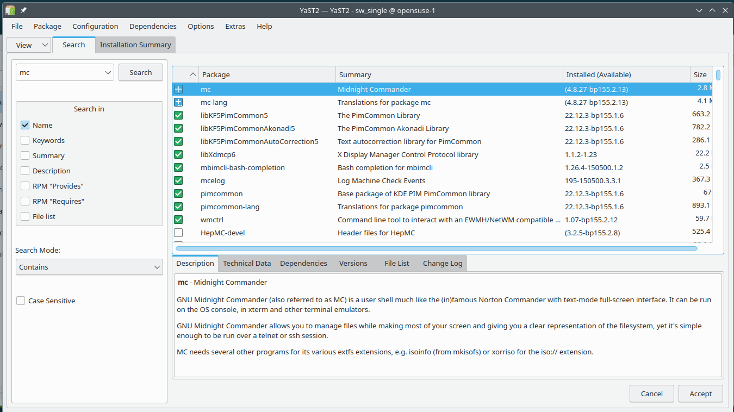This screenshot has width=734, height=412.
Task: Click the Search button
Action: pos(140,72)
